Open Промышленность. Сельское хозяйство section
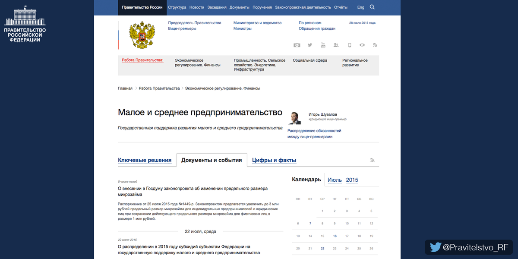Image resolution: width=518 pixels, height=259 pixels. click(260, 65)
